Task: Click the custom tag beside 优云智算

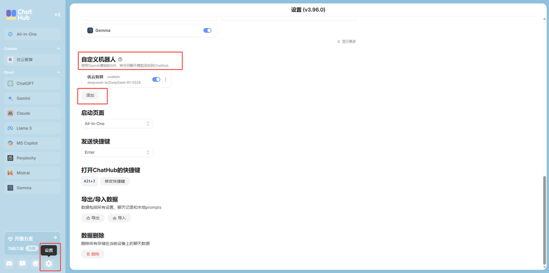Action: pos(113,77)
